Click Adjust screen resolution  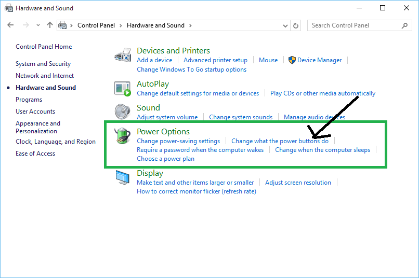point(298,183)
